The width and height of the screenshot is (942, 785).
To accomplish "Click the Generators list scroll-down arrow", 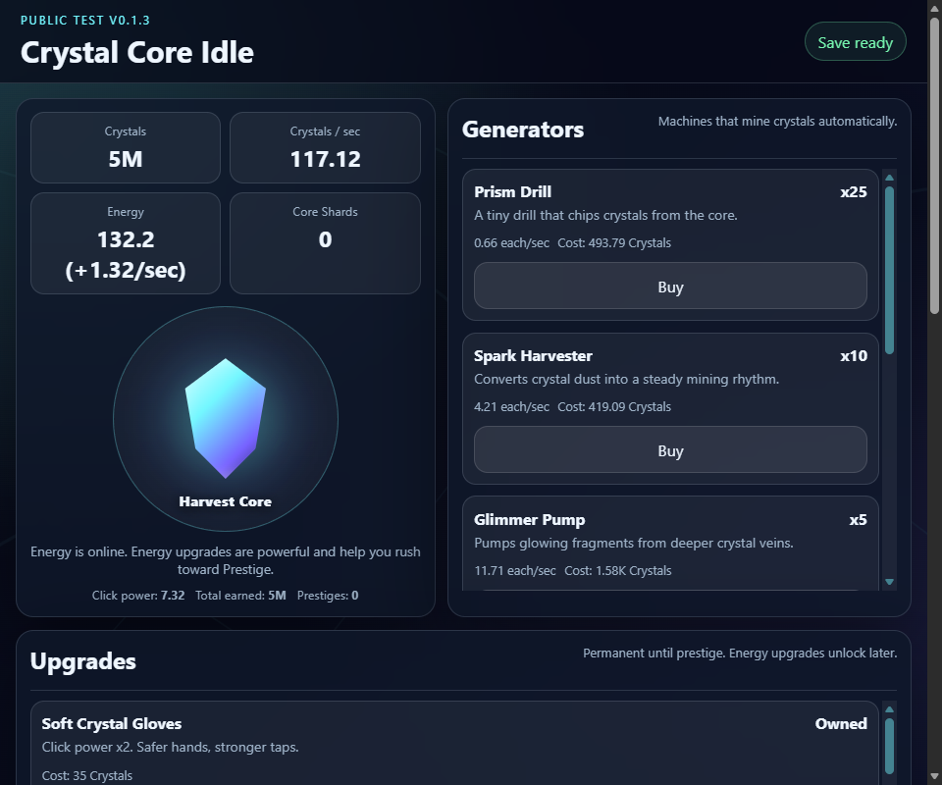I will 890,582.
